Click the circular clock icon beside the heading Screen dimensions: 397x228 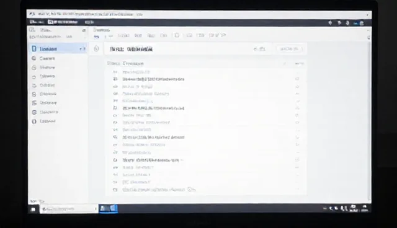pyautogui.click(x=96, y=48)
